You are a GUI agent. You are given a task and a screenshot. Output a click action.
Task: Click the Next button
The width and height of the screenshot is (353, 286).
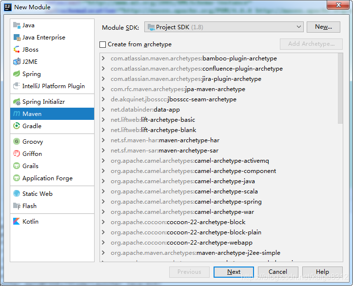point(234,272)
